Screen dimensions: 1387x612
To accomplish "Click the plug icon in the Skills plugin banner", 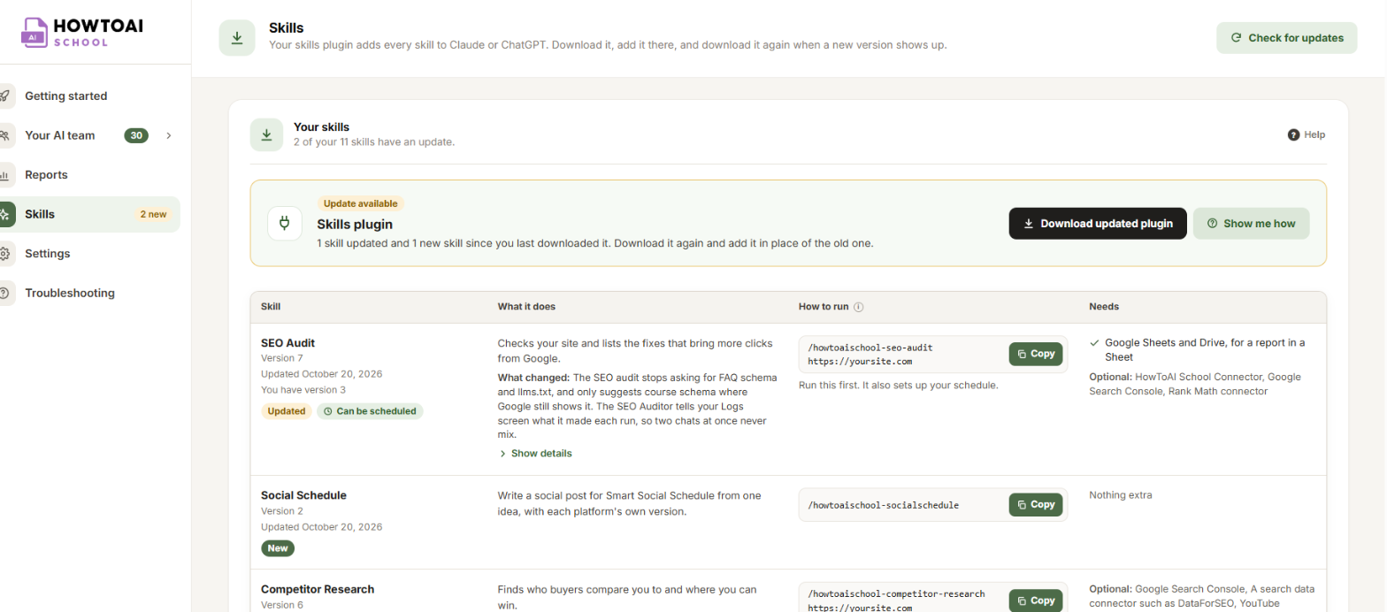I will coord(285,223).
